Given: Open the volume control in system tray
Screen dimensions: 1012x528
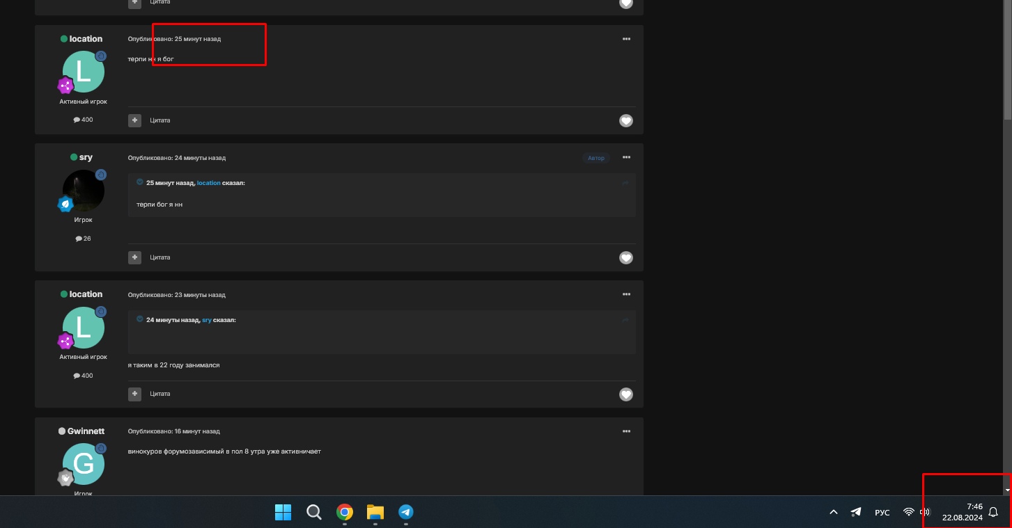Looking at the screenshot, I should pyautogui.click(x=925, y=512).
